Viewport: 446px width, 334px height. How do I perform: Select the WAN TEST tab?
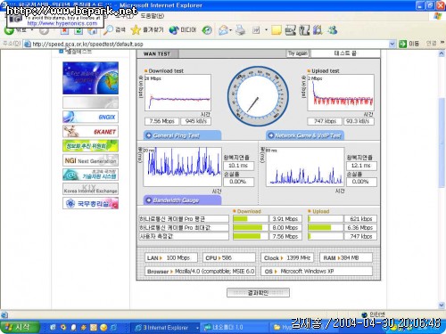tap(157, 53)
